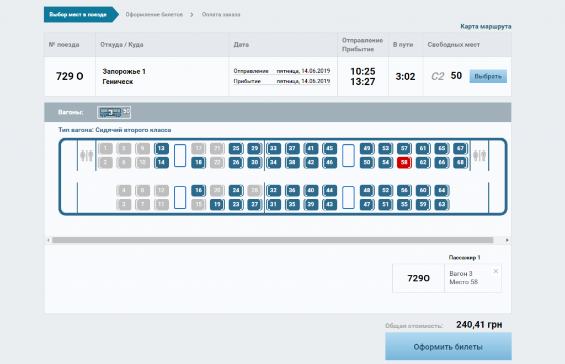The height and width of the screenshot is (364, 565).
Task: Select seat 49 next to table
Action: [x=366, y=148]
